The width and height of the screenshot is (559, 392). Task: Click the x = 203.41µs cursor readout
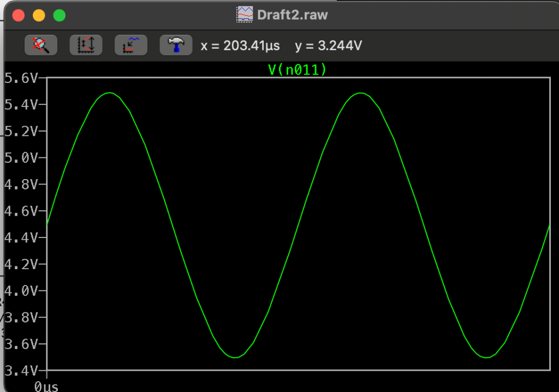coord(240,46)
